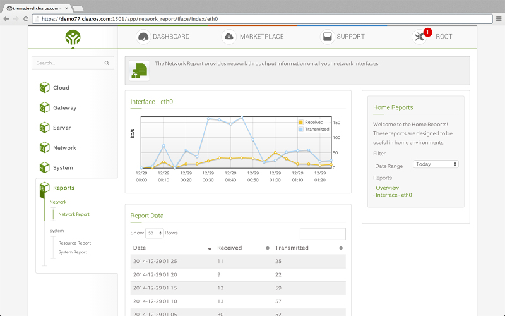Click the Support icon in header

tap(327, 37)
